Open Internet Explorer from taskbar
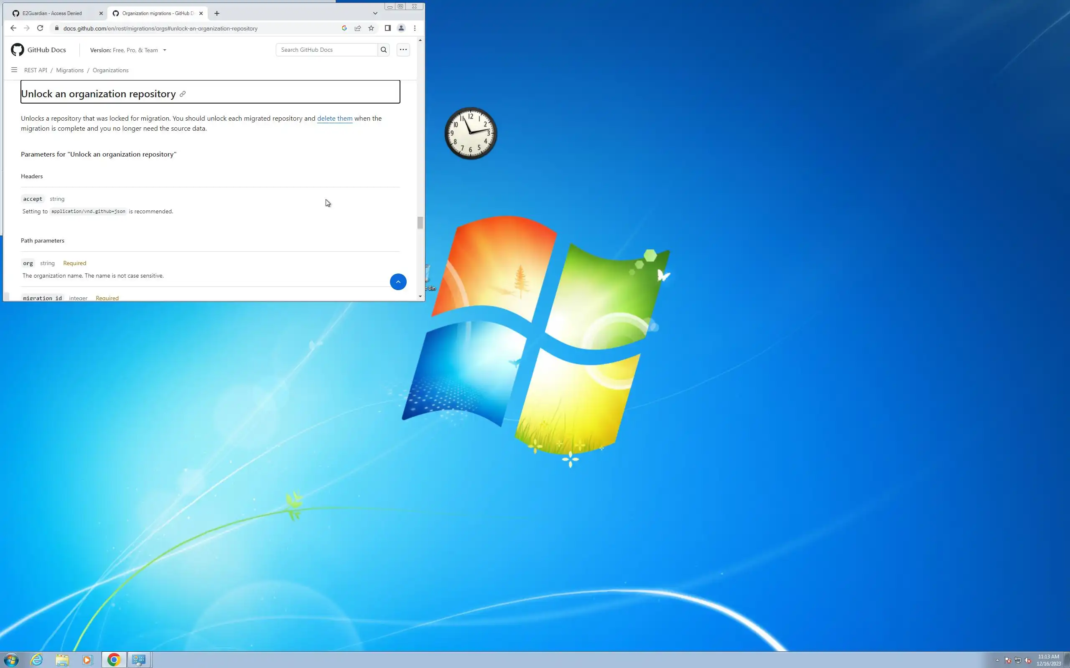 click(x=37, y=660)
